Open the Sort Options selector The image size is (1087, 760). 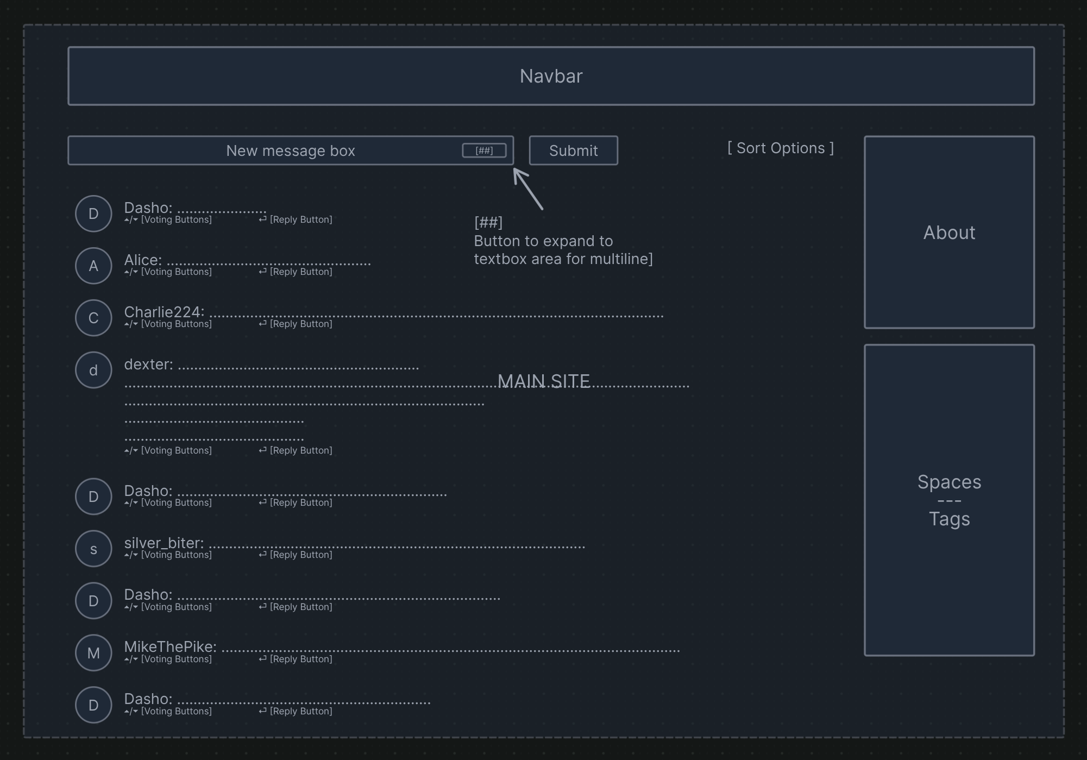(781, 148)
